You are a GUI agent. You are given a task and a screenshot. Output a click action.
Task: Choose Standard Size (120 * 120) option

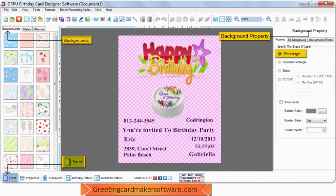299,76
